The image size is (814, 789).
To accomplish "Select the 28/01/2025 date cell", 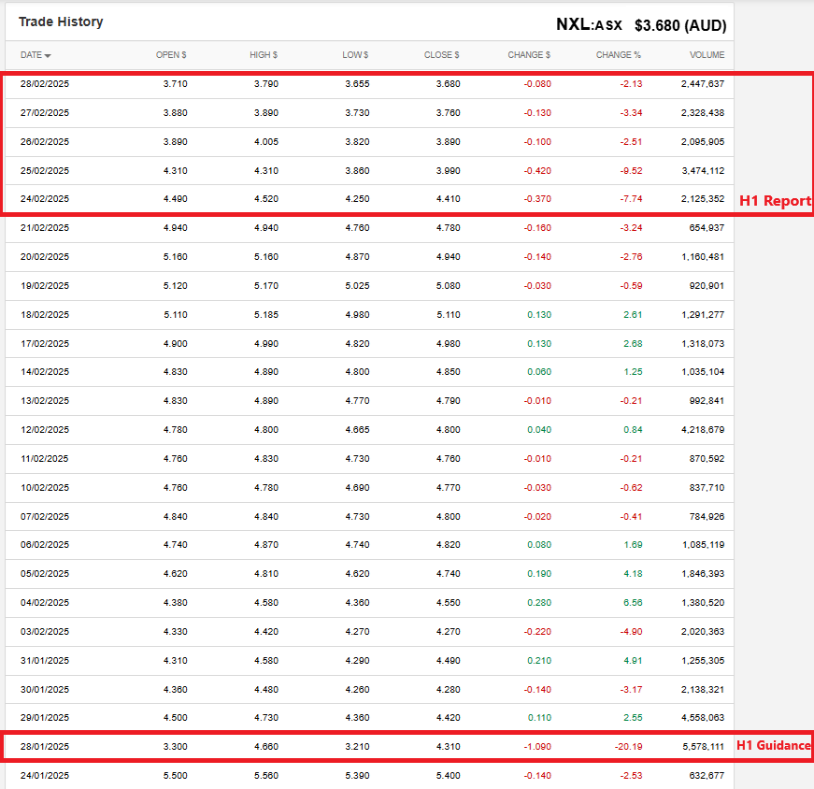I will (45, 746).
